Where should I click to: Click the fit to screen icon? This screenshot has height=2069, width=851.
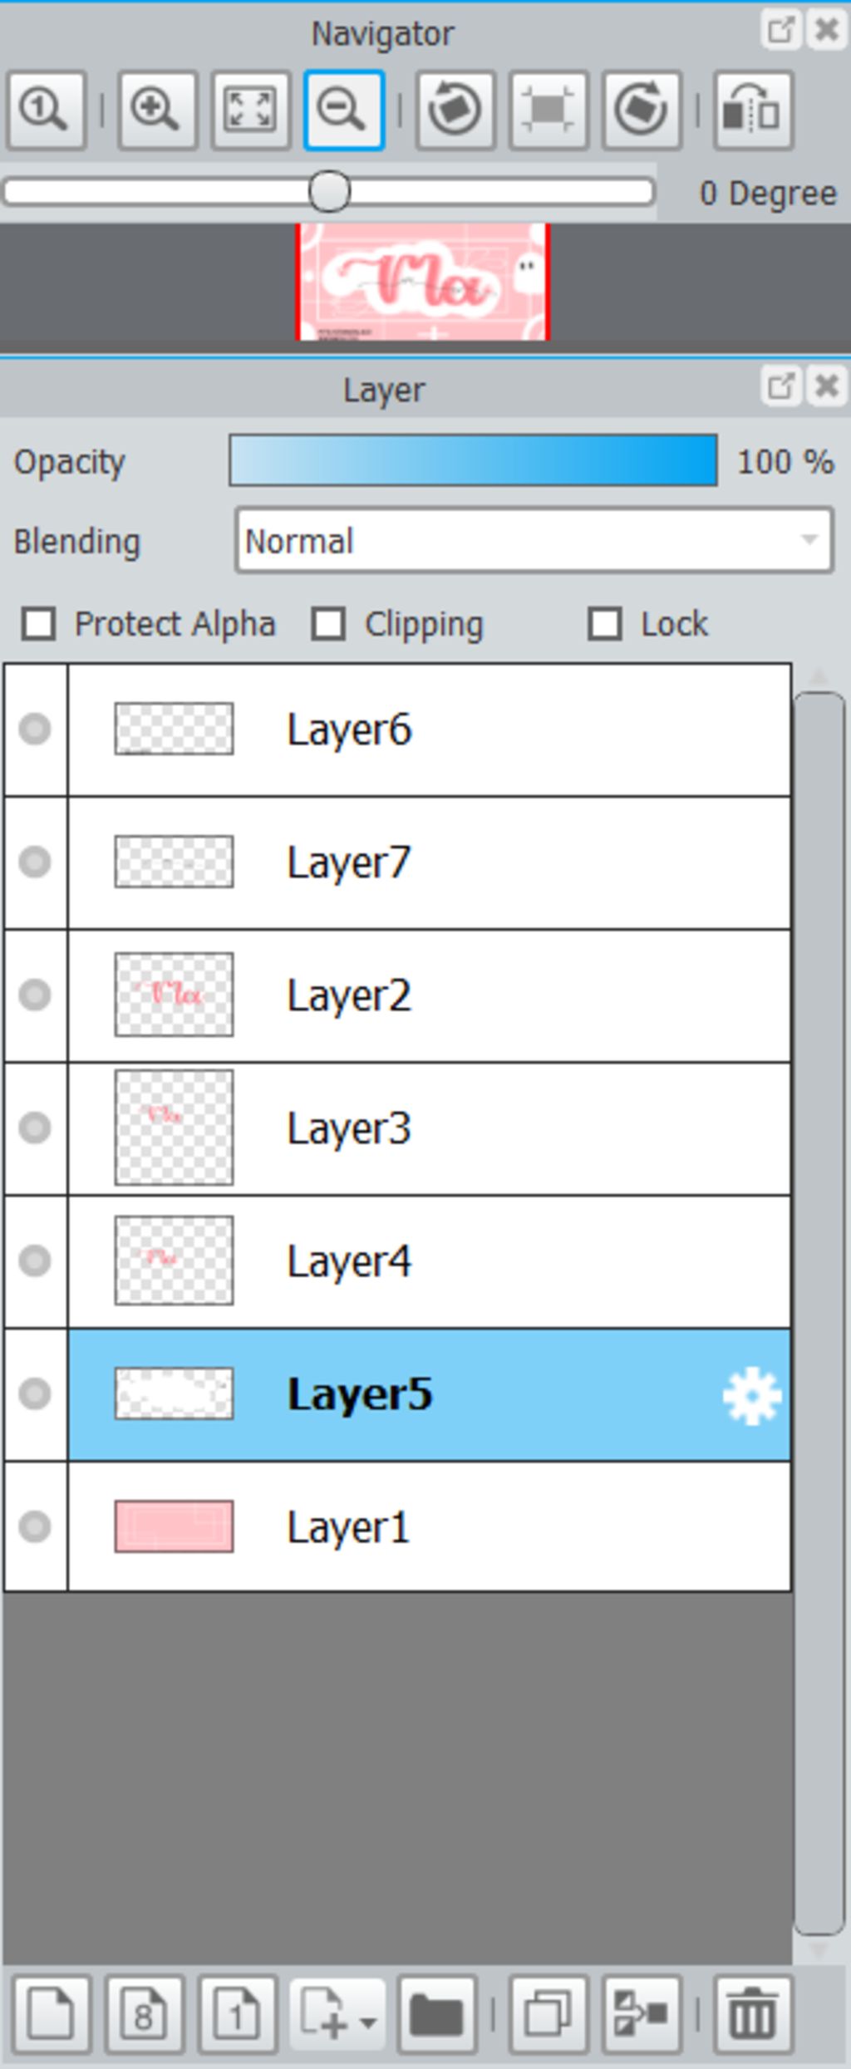(x=250, y=110)
